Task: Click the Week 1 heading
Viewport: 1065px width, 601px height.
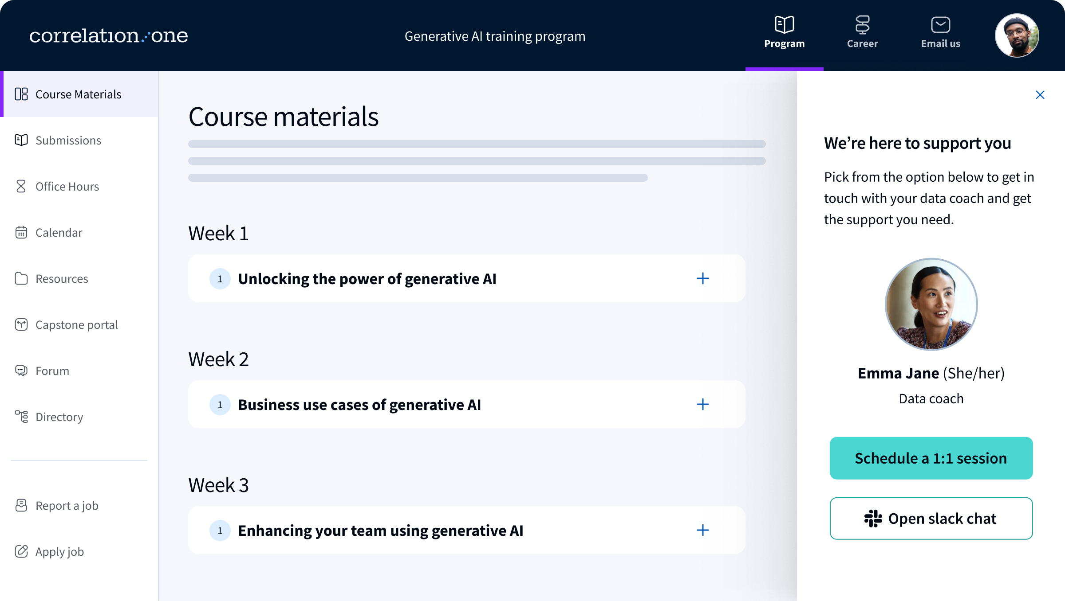Action: pyautogui.click(x=218, y=233)
